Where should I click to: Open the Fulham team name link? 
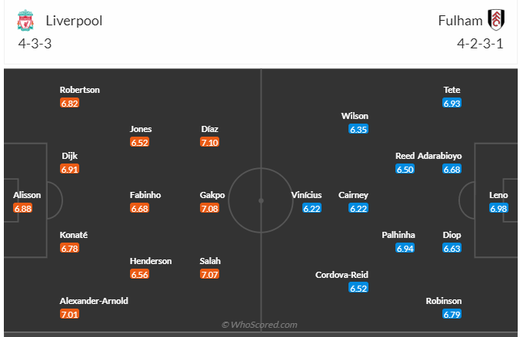coord(460,21)
